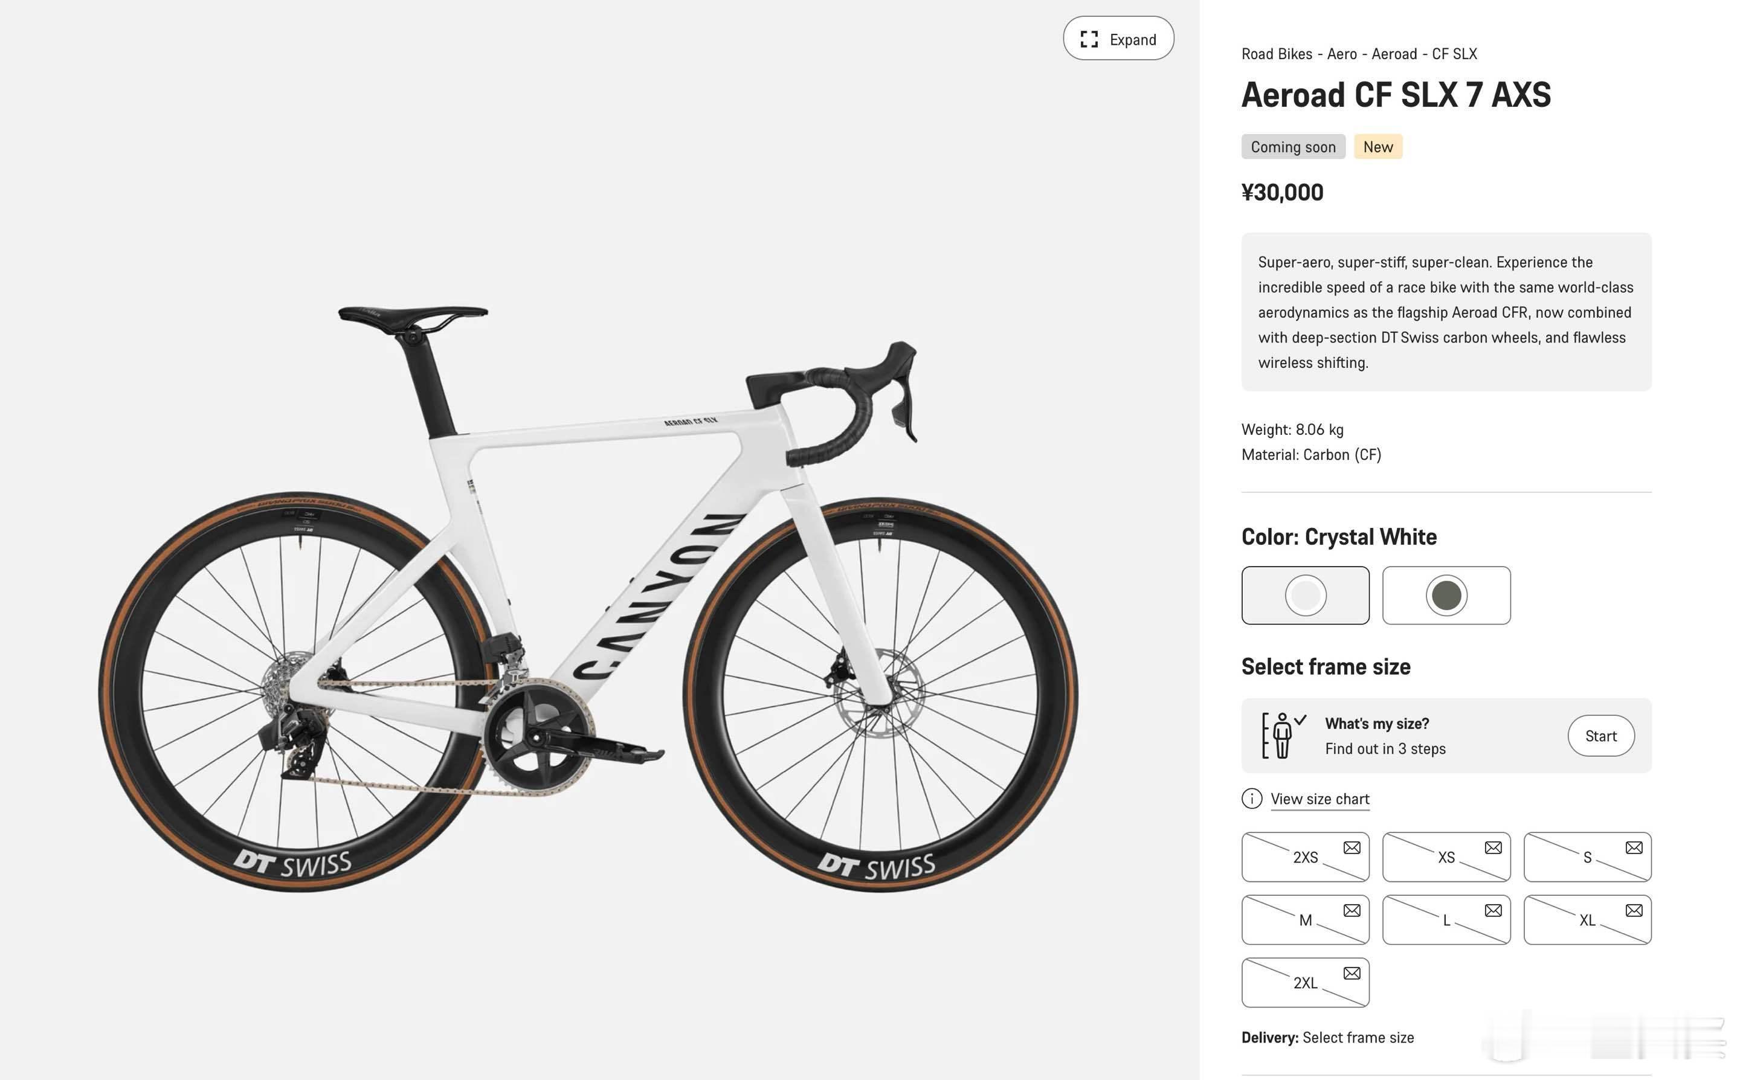Start the What's my size finder
Viewport: 1740px width, 1080px height.
(1600, 736)
